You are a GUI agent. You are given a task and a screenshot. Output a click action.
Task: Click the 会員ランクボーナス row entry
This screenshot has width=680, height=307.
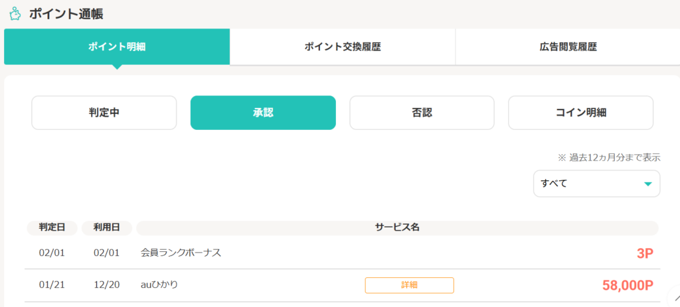181,253
